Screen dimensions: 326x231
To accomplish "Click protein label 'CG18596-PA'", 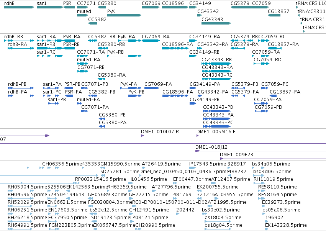I will point(178,92).
